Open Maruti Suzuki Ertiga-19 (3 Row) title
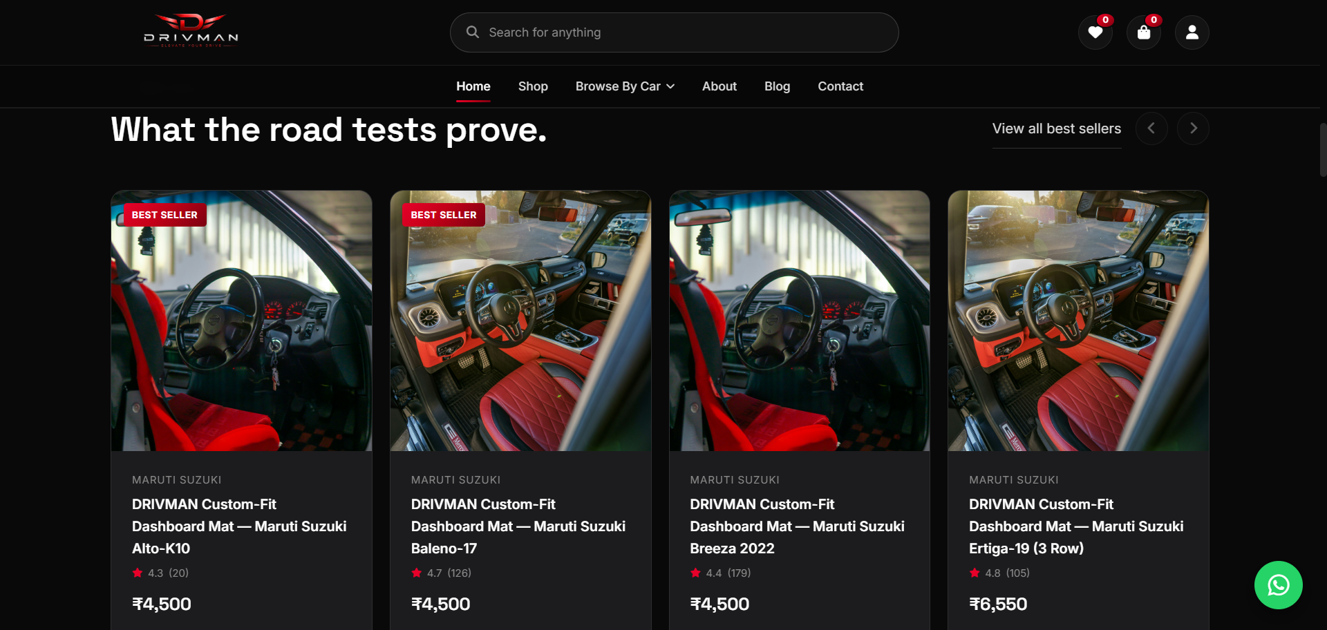 (1076, 526)
